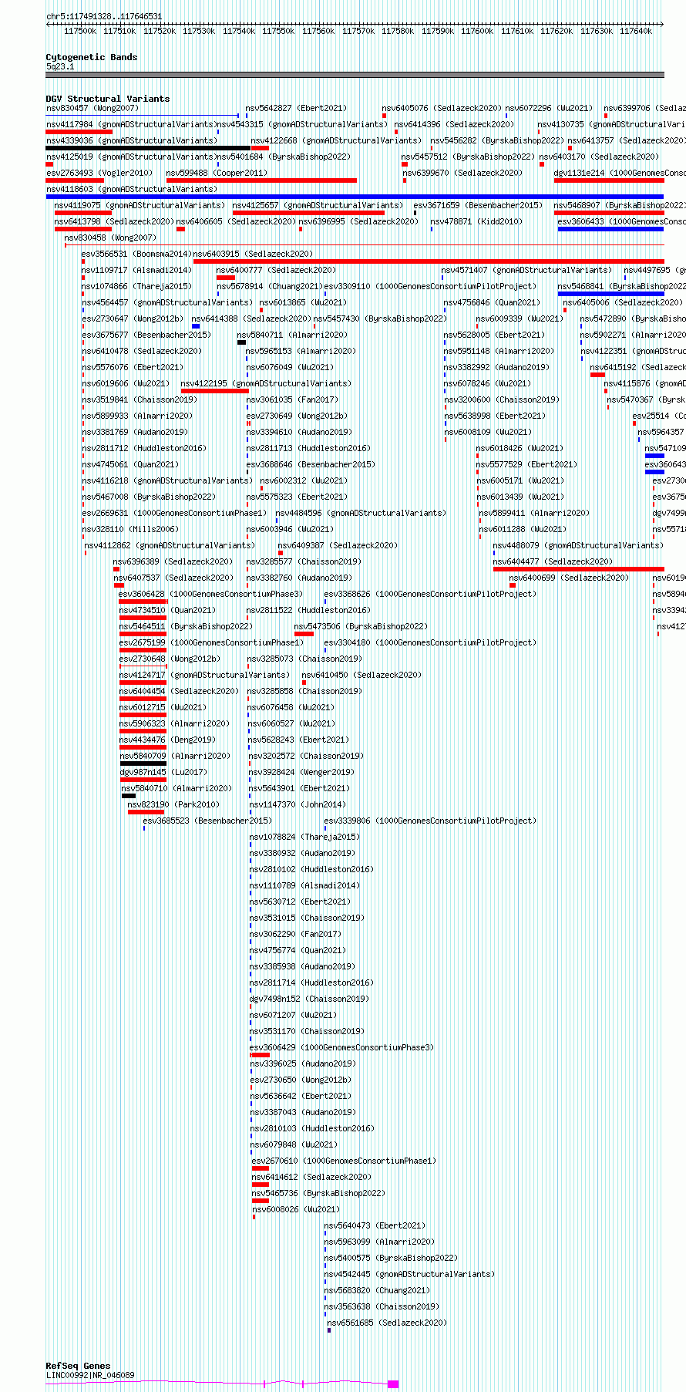Click esv3309110 1000Genomes pilot label
Image resolution: width=686 pixels, height=1392 pixels.
tap(430, 286)
